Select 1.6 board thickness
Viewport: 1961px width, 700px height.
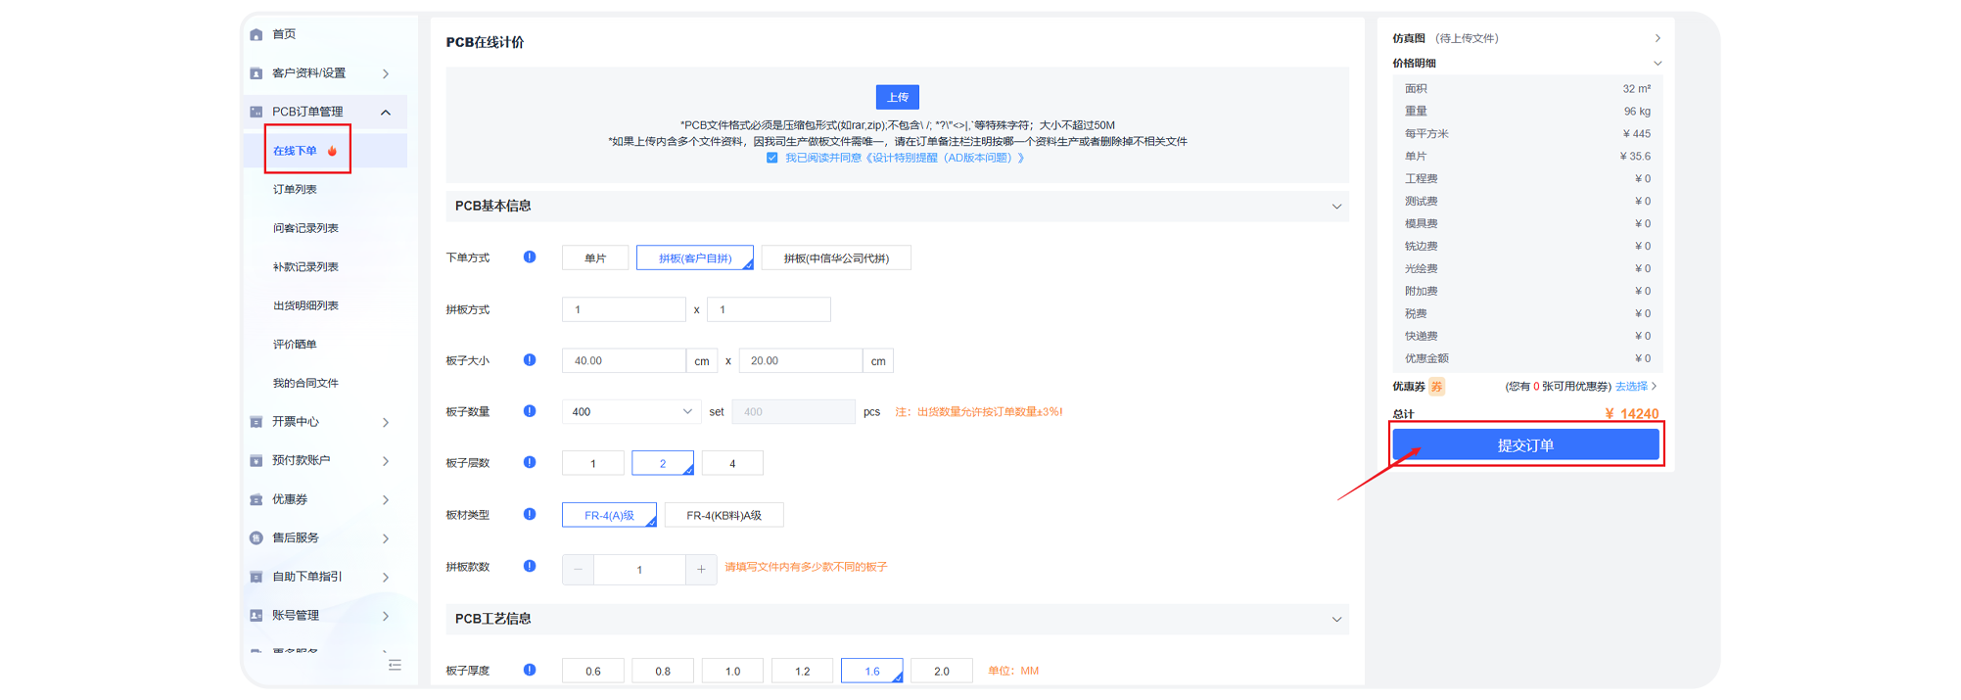click(x=872, y=671)
